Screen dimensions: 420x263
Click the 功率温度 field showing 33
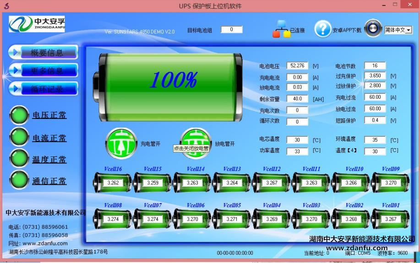(297, 151)
